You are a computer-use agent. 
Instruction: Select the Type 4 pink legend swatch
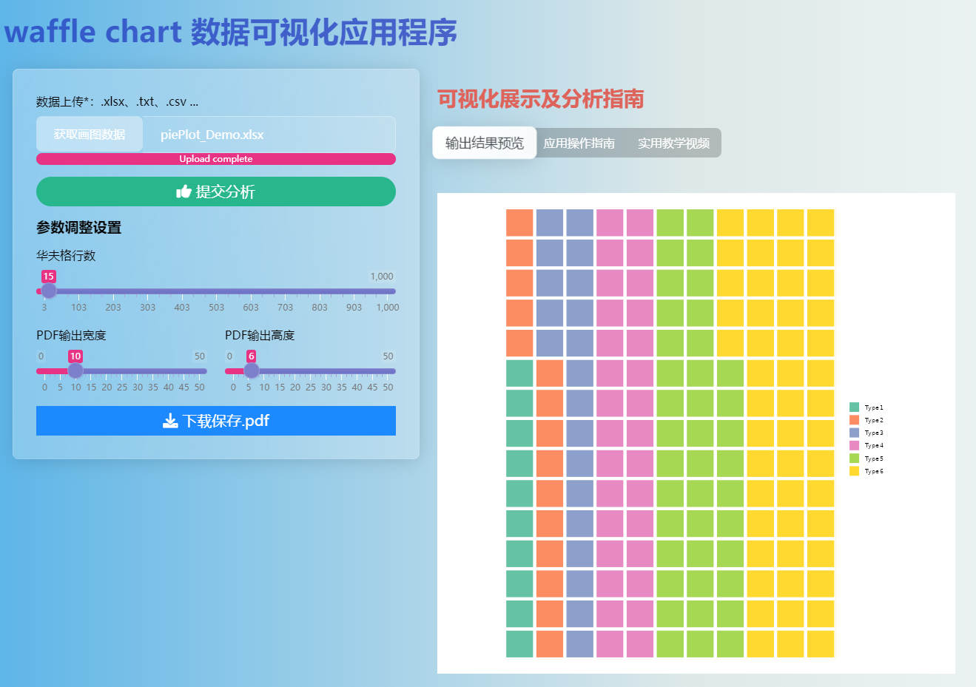coord(853,445)
